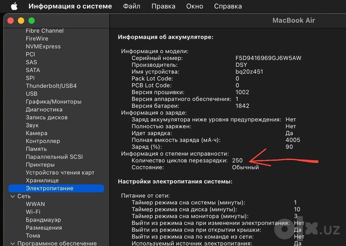Select Wi-Fi in sidebar
The image size is (346, 246).
click(33, 212)
